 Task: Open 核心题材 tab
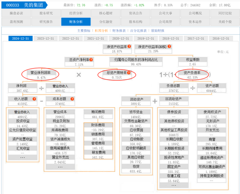point(106,13)
